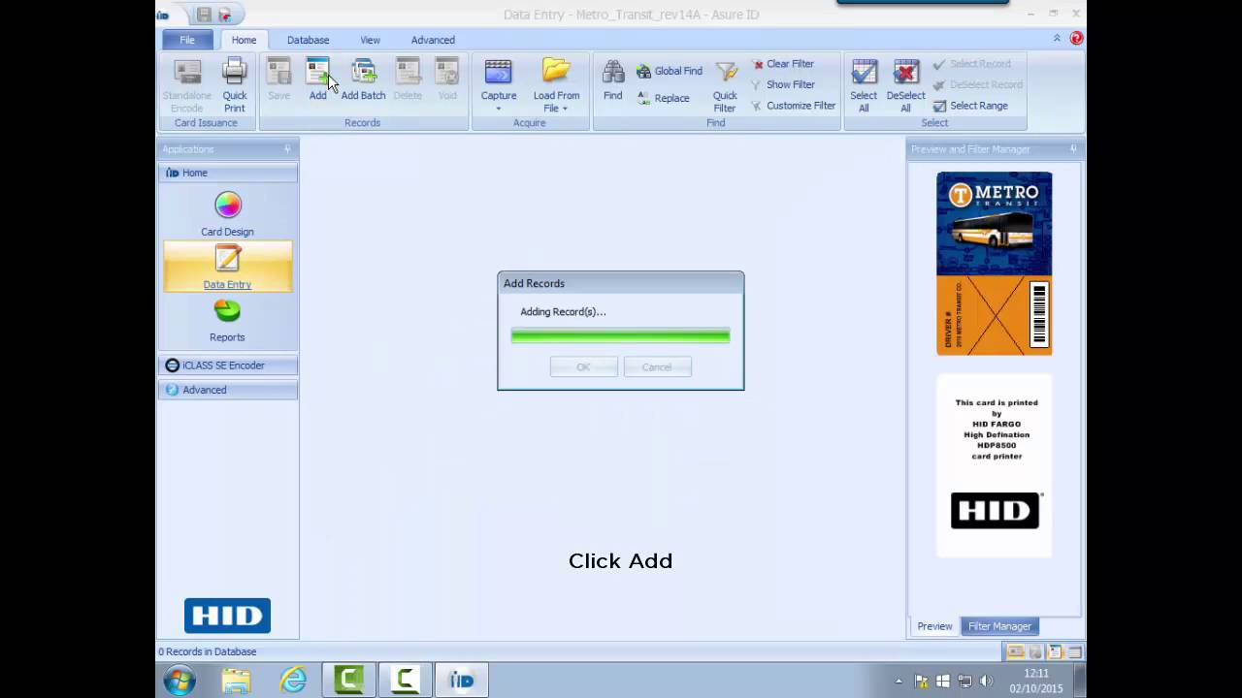
Task: Open File Explorer from the taskbar
Action: click(x=236, y=681)
